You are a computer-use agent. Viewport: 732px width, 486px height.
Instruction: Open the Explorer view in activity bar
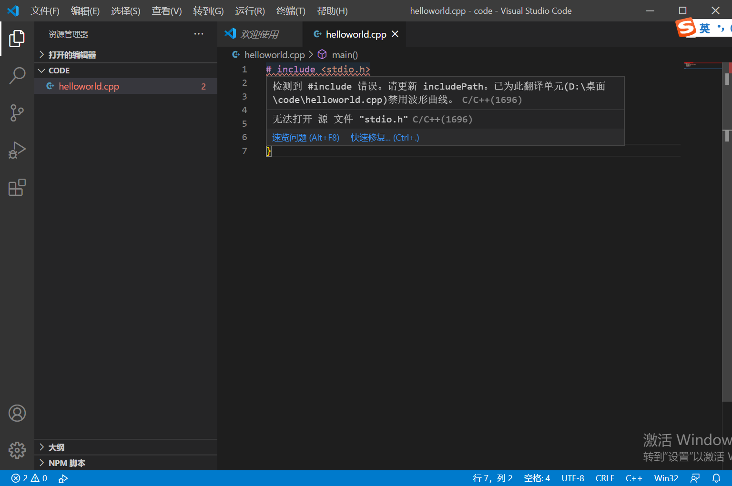tap(17, 38)
